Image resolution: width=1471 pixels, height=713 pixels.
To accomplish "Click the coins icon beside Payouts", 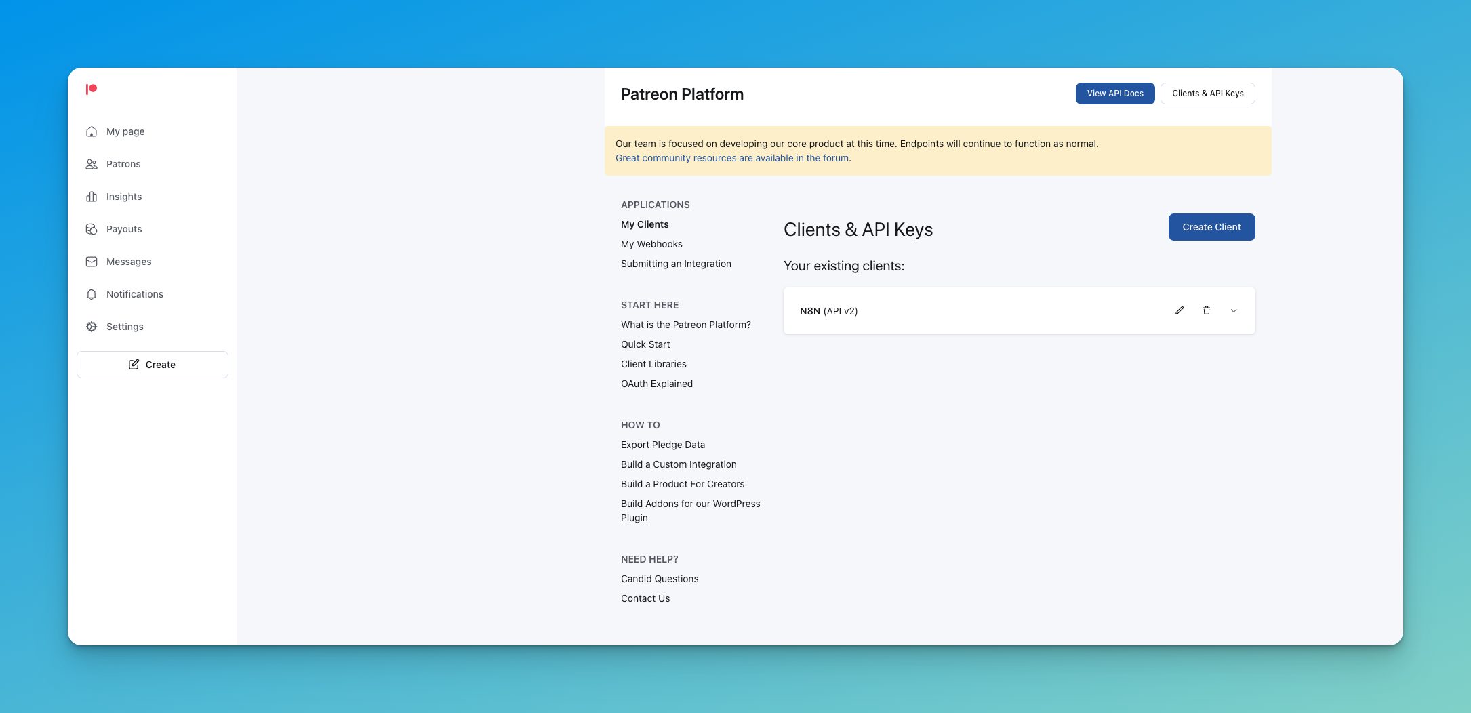I will pos(92,229).
